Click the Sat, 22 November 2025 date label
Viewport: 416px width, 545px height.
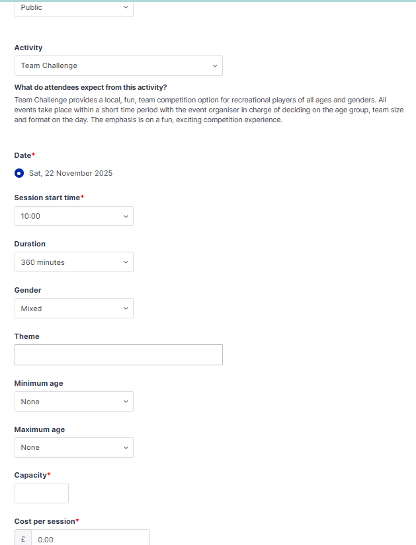tap(71, 174)
